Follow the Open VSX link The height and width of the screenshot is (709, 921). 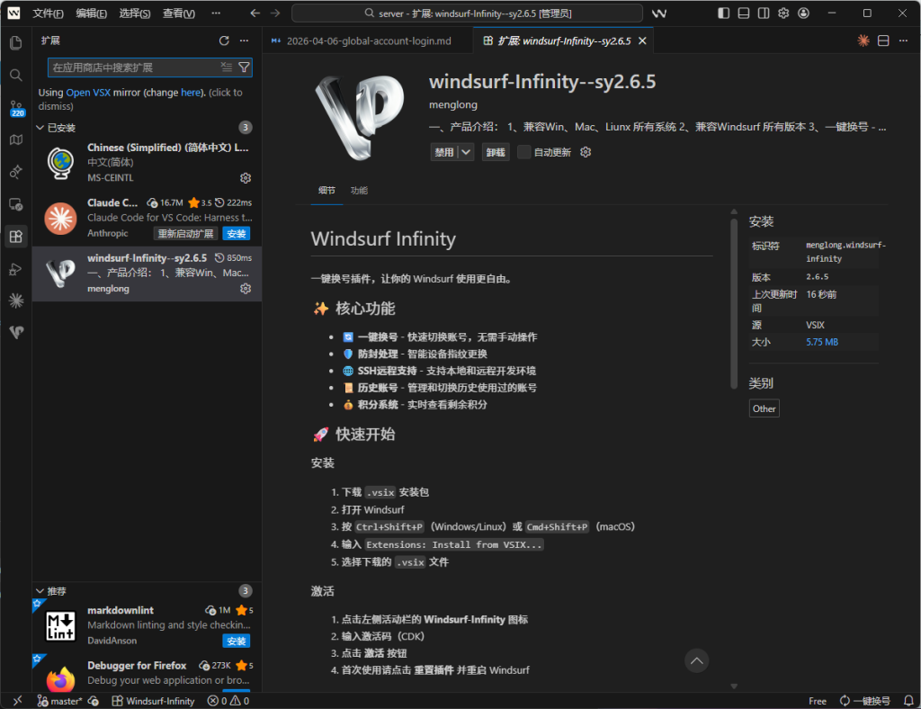click(88, 92)
